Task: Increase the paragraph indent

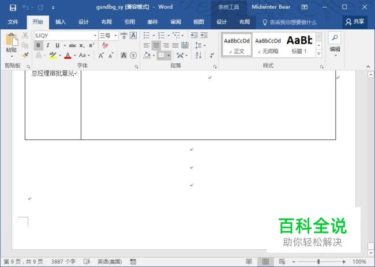Action: [204, 36]
